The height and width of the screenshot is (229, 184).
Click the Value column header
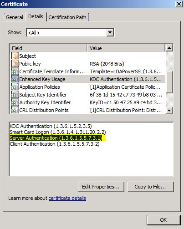coord(126,48)
